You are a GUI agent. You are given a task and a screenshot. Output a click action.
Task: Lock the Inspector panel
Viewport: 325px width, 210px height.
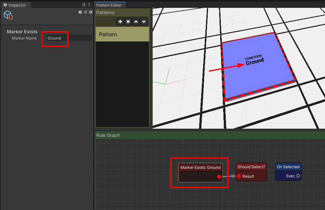click(x=84, y=5)
